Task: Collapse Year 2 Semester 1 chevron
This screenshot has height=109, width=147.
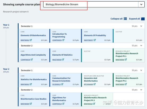Action: tap(141, 70)
